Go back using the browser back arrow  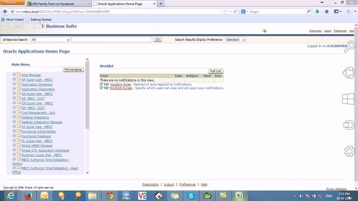point(5,11)
